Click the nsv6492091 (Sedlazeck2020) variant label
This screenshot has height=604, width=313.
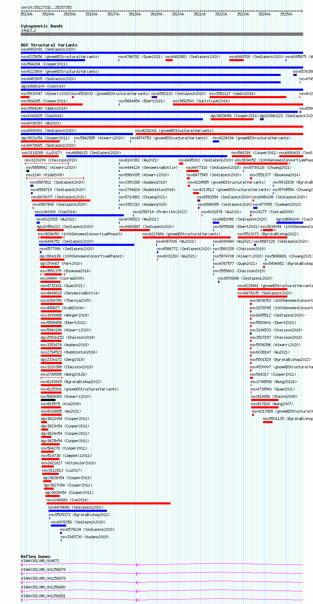pos(48,49)
